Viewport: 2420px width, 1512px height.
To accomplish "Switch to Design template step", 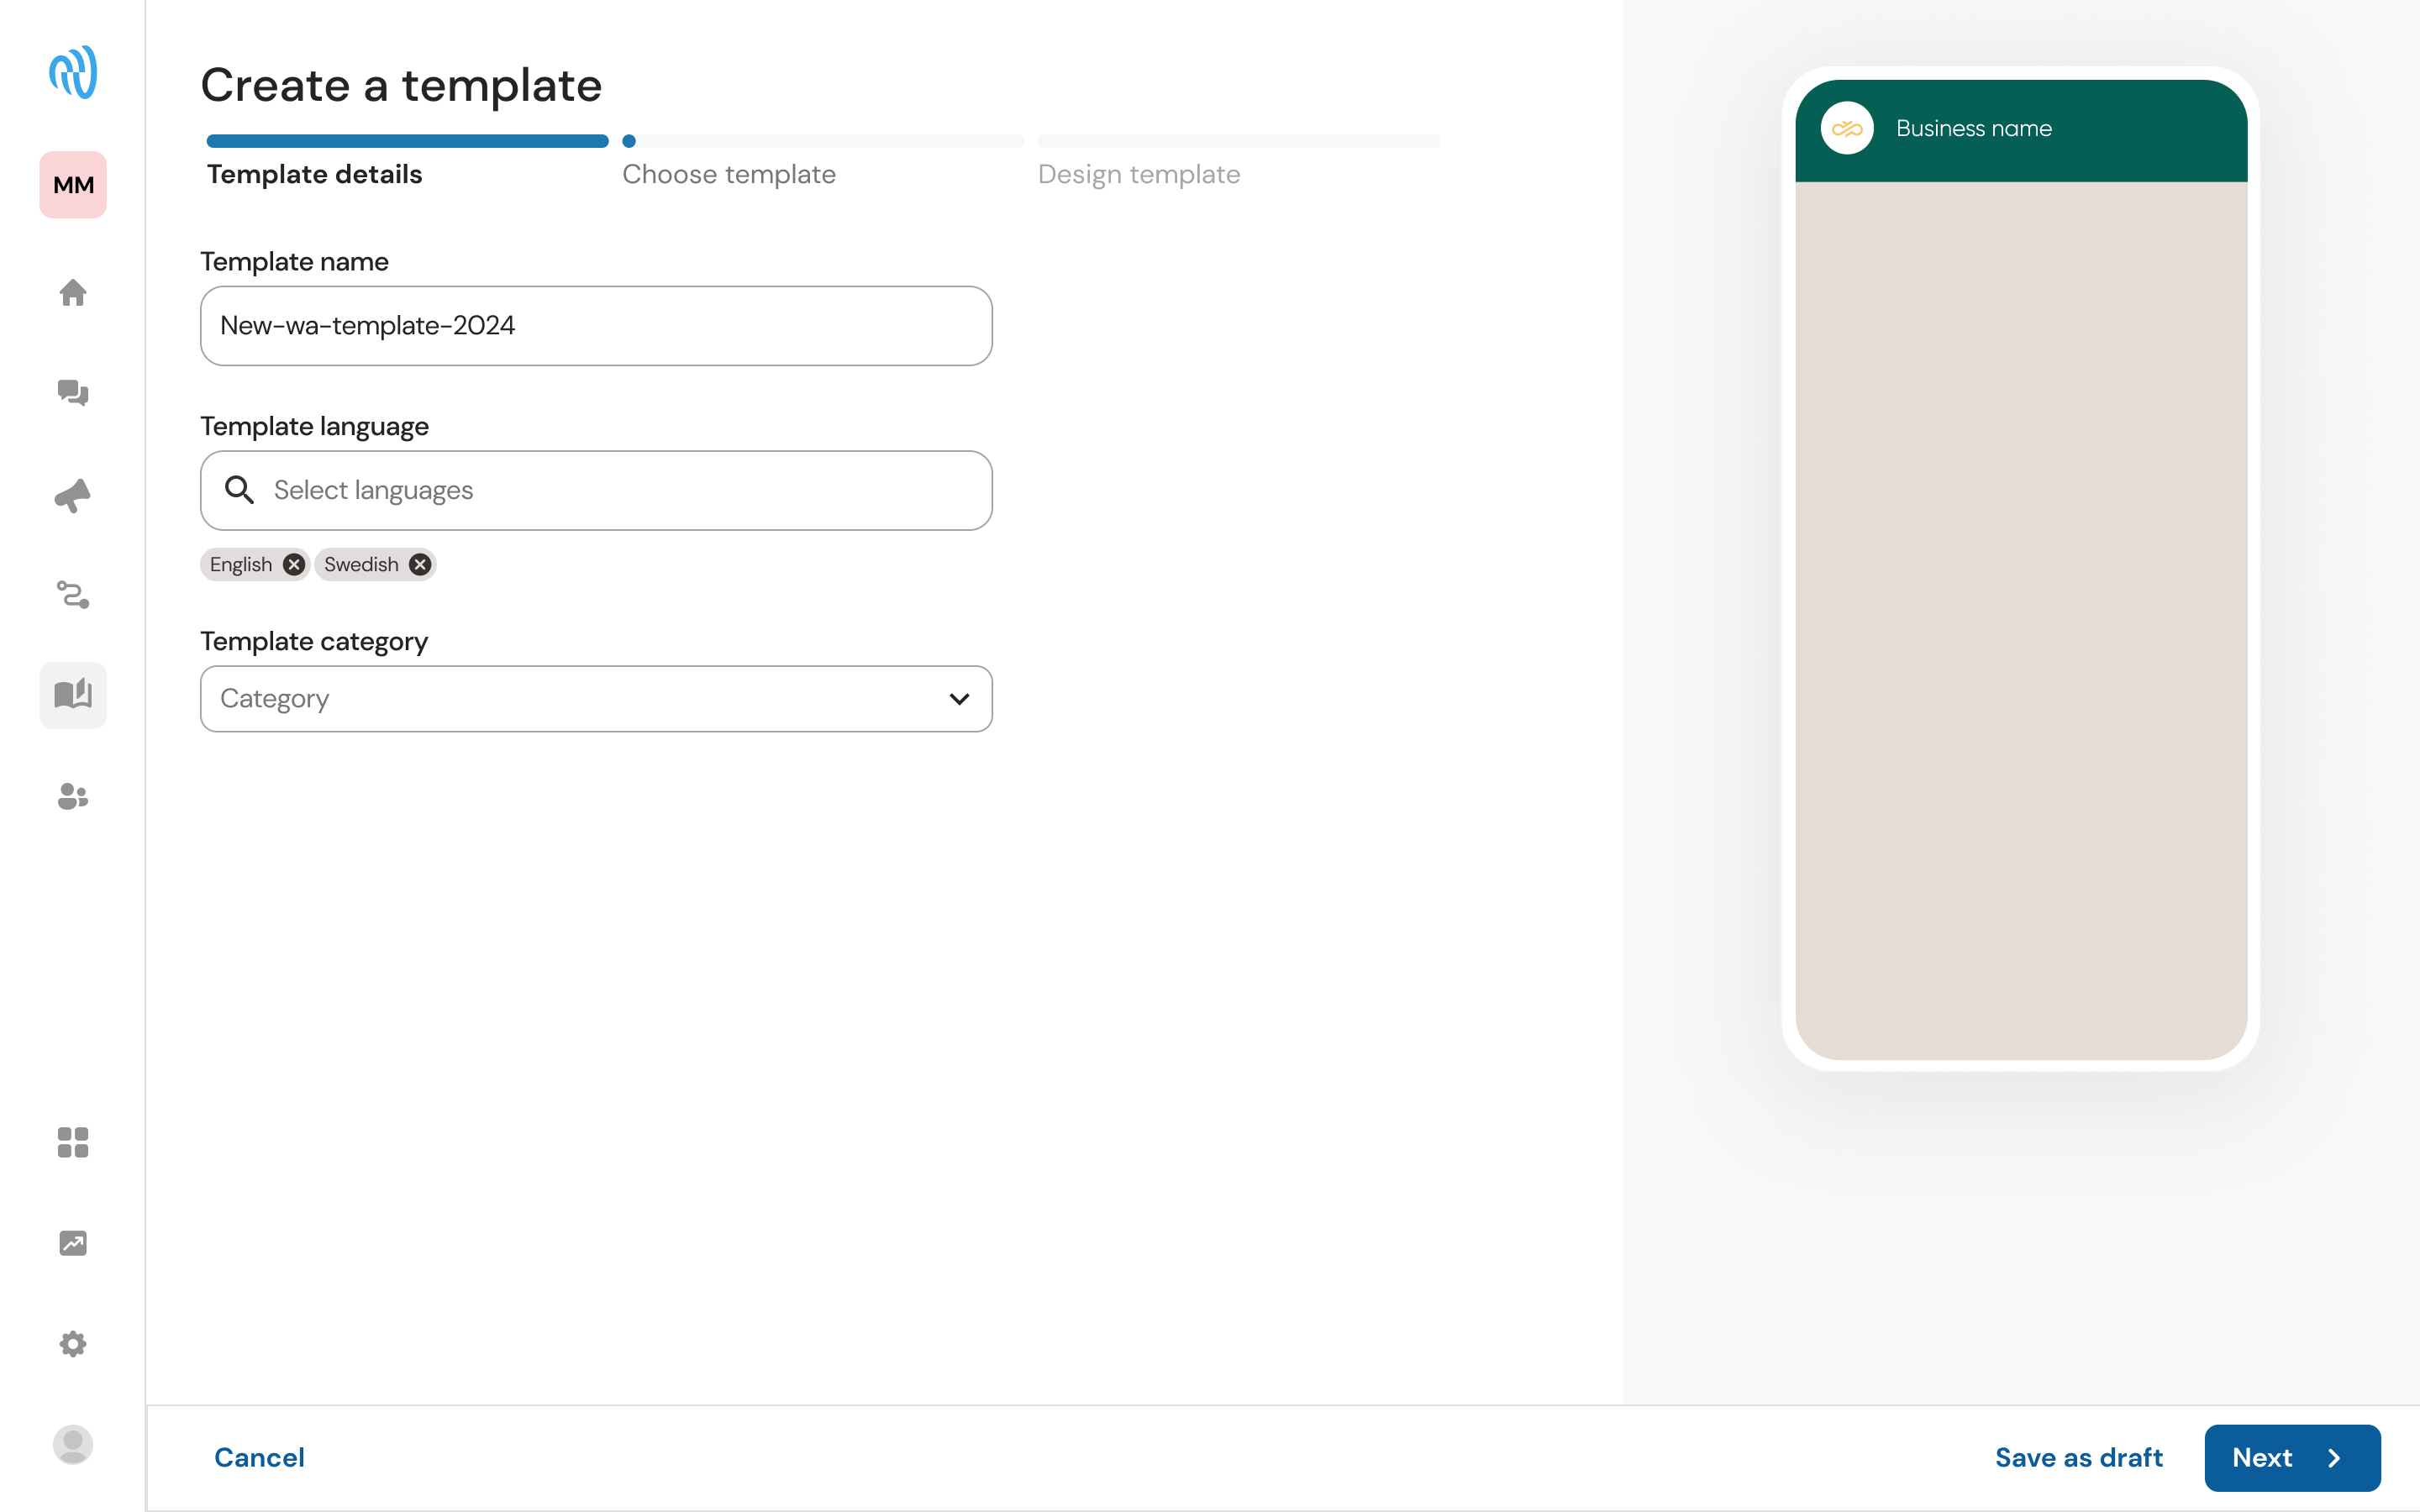I will pos(1139,174).
